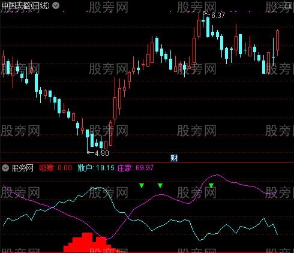Click the third green triangle under 庄家 peak
Image resolution: width=294 pixels, height=253 pixels.
pyautogui.click(x=211, y=185)
